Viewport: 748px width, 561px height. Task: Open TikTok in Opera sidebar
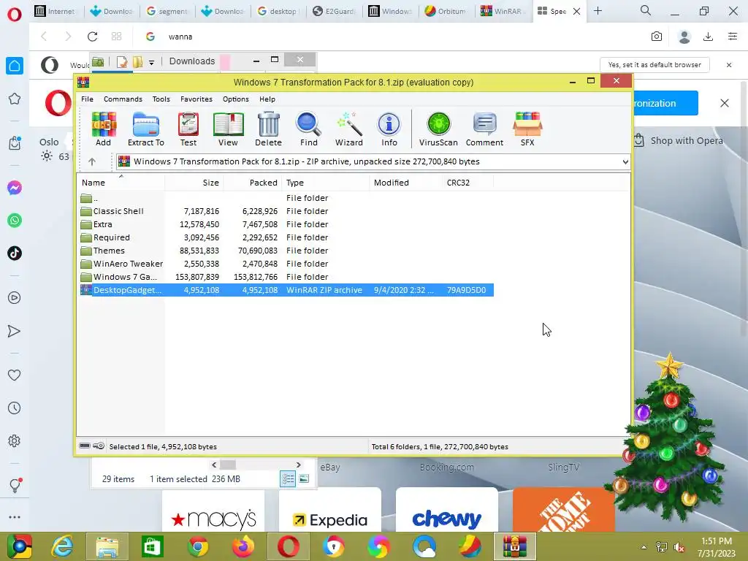pos(15,253)
